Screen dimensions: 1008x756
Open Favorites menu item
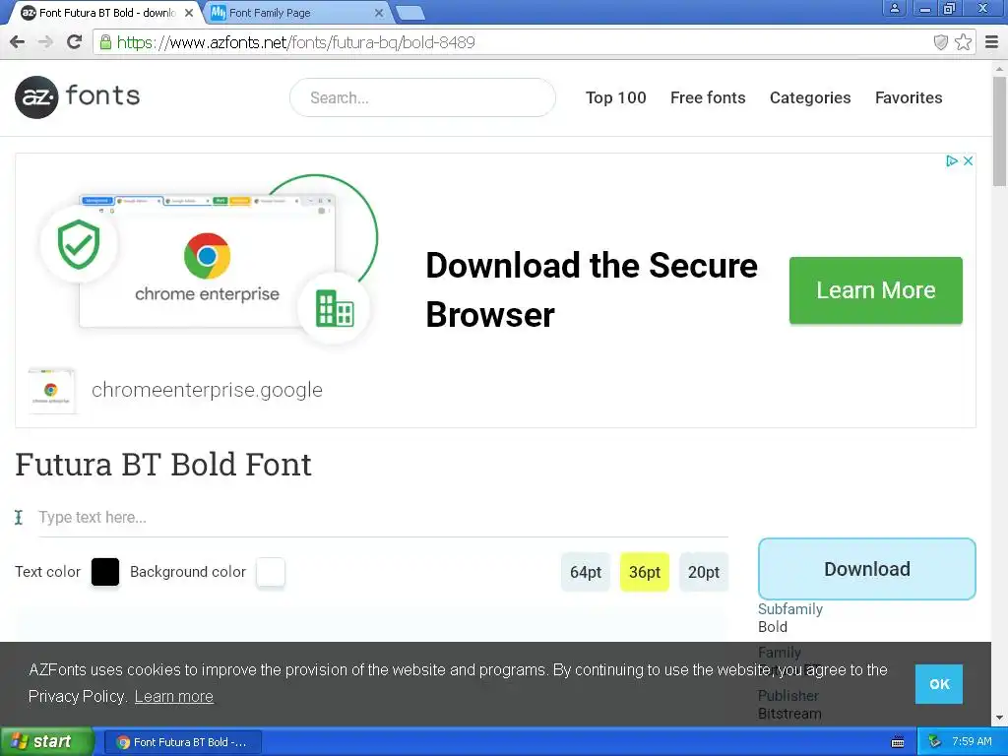pyautogui.click(x=909, y=97)
